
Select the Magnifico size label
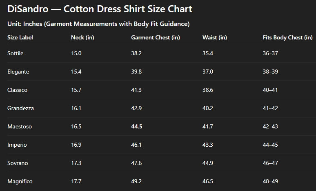point(20,181)
